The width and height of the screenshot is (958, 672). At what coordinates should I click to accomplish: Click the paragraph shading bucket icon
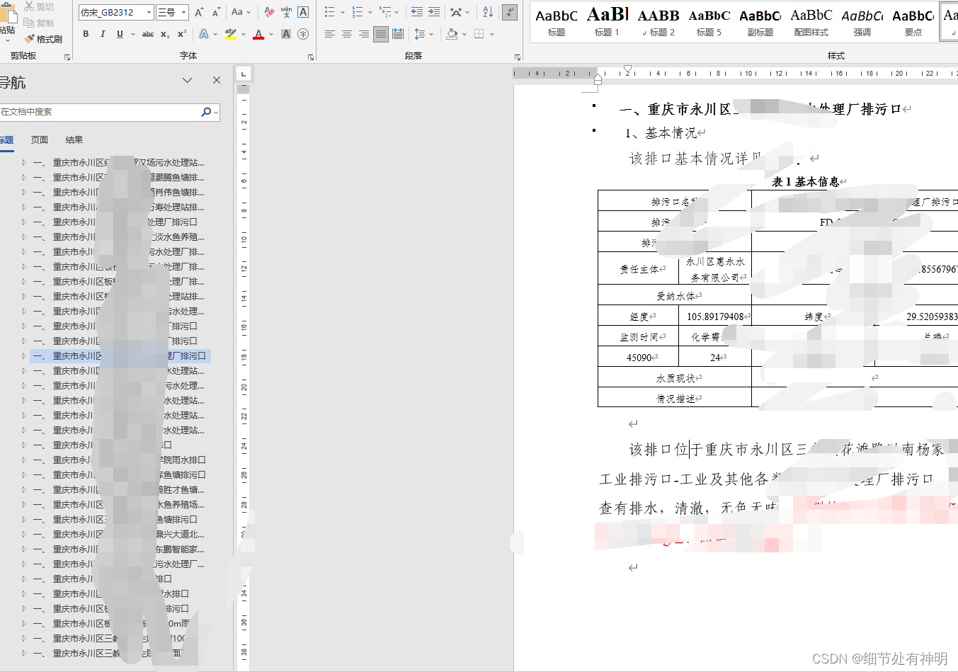point(452,33)
